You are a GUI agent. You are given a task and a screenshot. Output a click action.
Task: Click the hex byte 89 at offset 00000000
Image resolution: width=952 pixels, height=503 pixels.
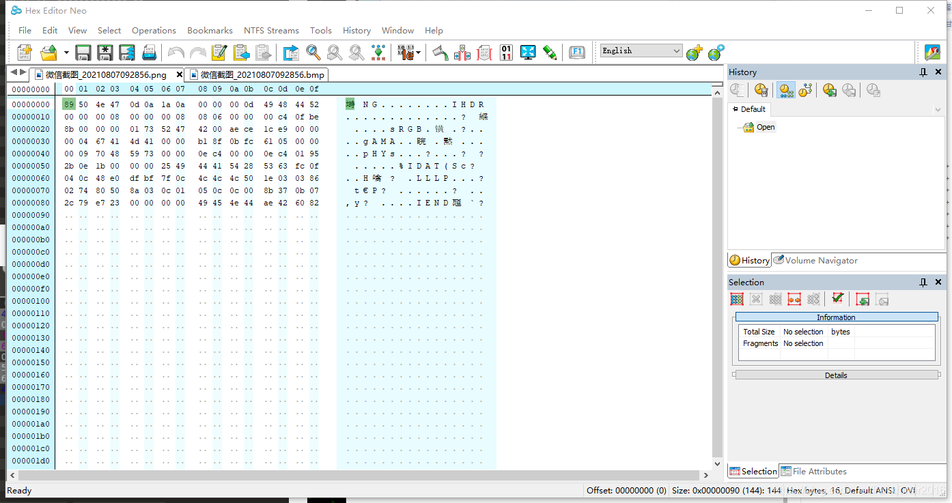coord(68,104)
